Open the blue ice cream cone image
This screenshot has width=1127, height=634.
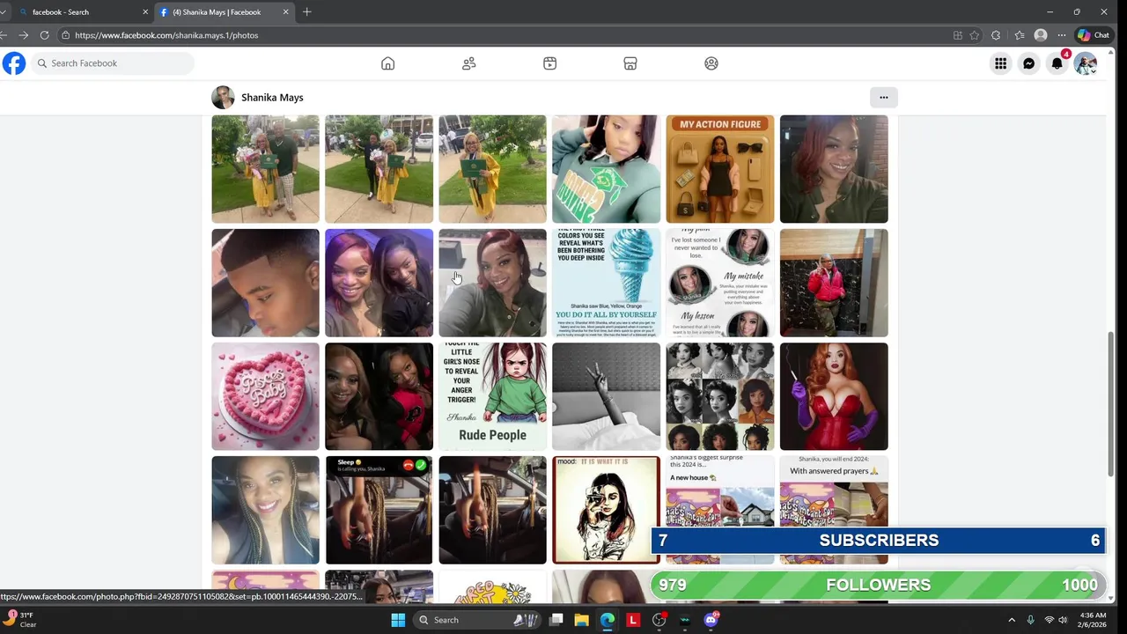[606, 283]
